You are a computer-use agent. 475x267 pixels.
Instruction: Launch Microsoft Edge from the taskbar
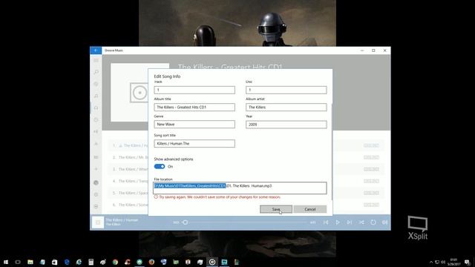tap(67, 262)
